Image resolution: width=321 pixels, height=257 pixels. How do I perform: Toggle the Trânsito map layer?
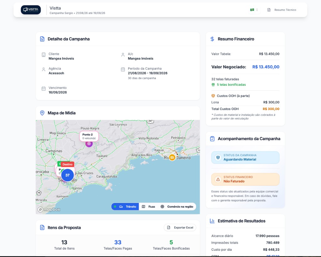(x=125, y=207)
